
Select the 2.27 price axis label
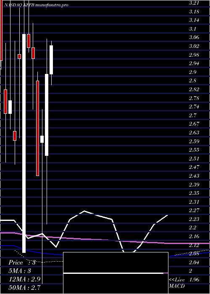(194, 210)
